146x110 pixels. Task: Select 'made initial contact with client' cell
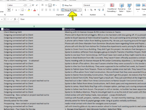pyautogui.click(x=105, y=104)
